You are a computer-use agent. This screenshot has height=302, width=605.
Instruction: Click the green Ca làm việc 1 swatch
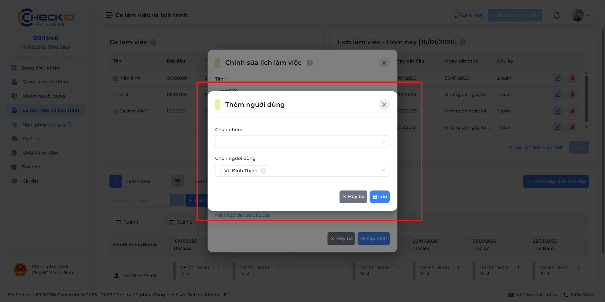pyautogui.click(x=115, y=111)
